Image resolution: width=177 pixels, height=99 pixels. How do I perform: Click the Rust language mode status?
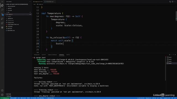[x=161, y=98]
